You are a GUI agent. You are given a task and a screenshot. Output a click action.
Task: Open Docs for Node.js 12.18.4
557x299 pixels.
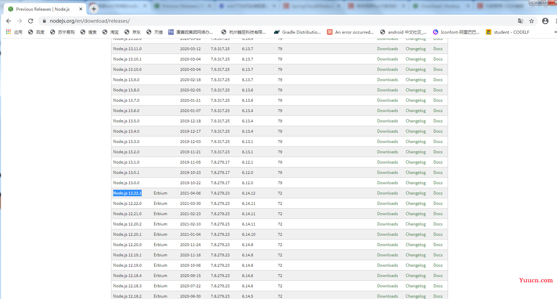(438, 276)
